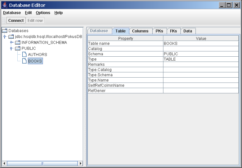Minimize the Database Editor window
Screen dimensions: 242x168
point(222,5)
